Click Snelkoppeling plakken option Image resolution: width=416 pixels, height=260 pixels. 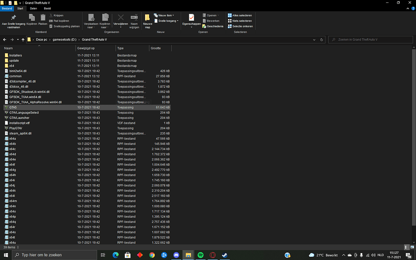click(x=65, y=26)
